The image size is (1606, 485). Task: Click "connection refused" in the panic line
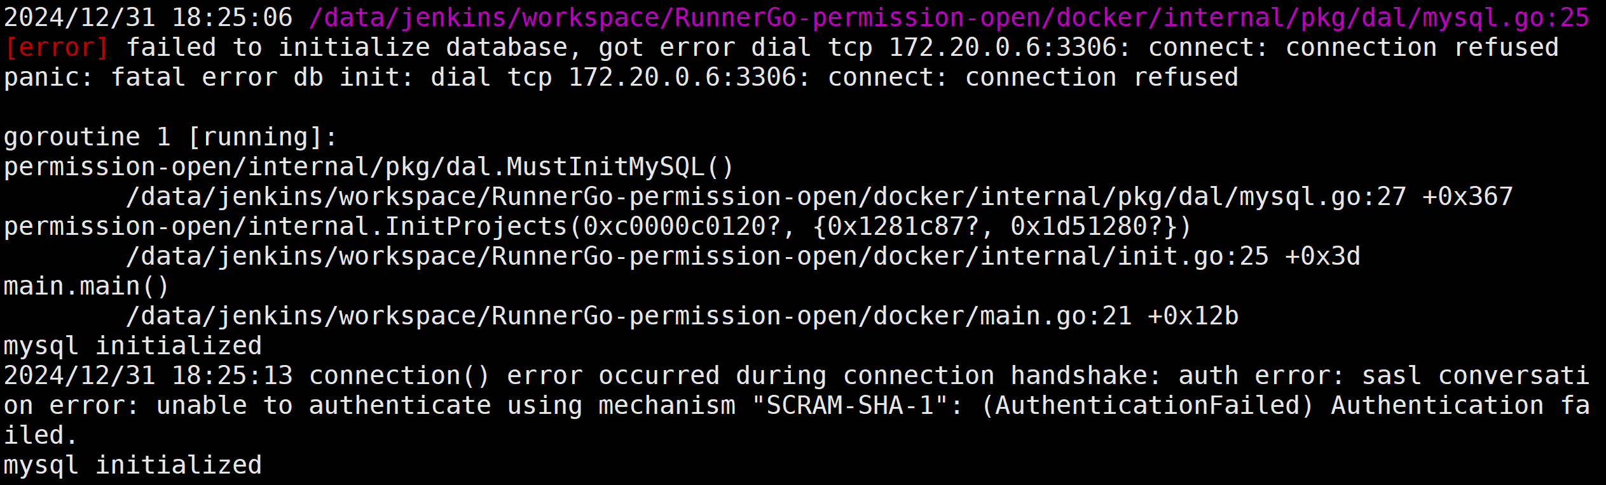pos(1101,77)
